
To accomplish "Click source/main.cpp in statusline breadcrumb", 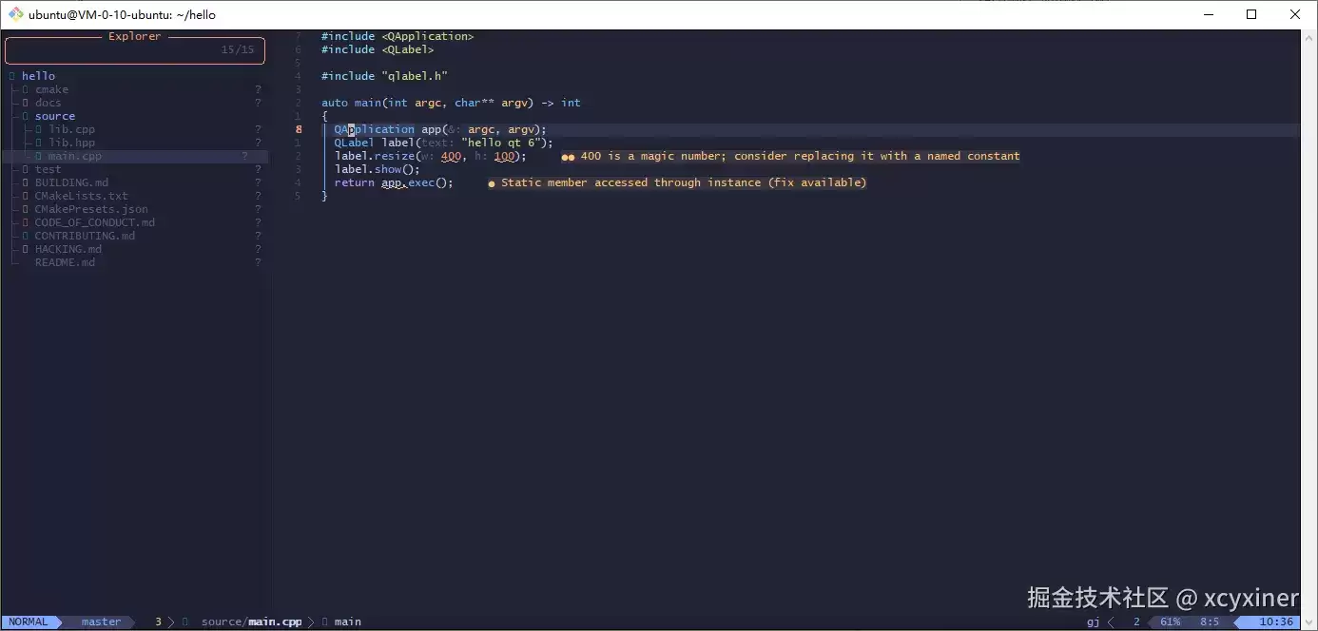I will (x=251, y=621).
